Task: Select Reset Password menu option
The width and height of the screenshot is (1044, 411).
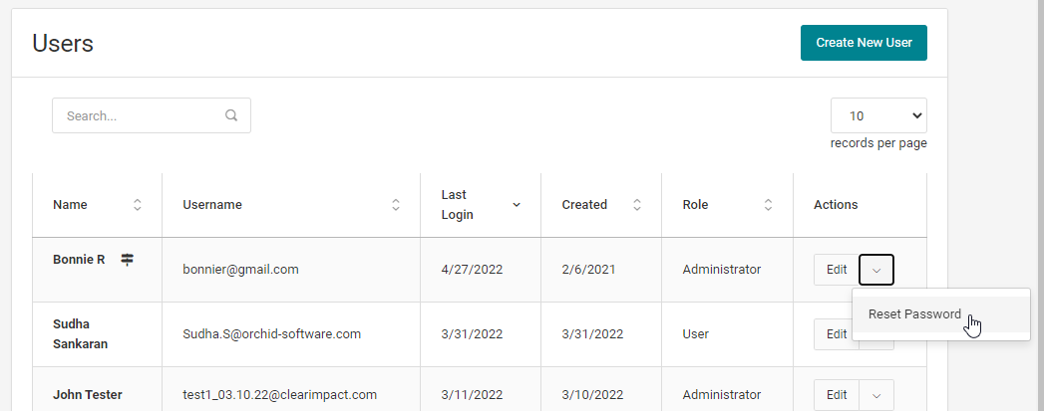Action: pos(914,314)
